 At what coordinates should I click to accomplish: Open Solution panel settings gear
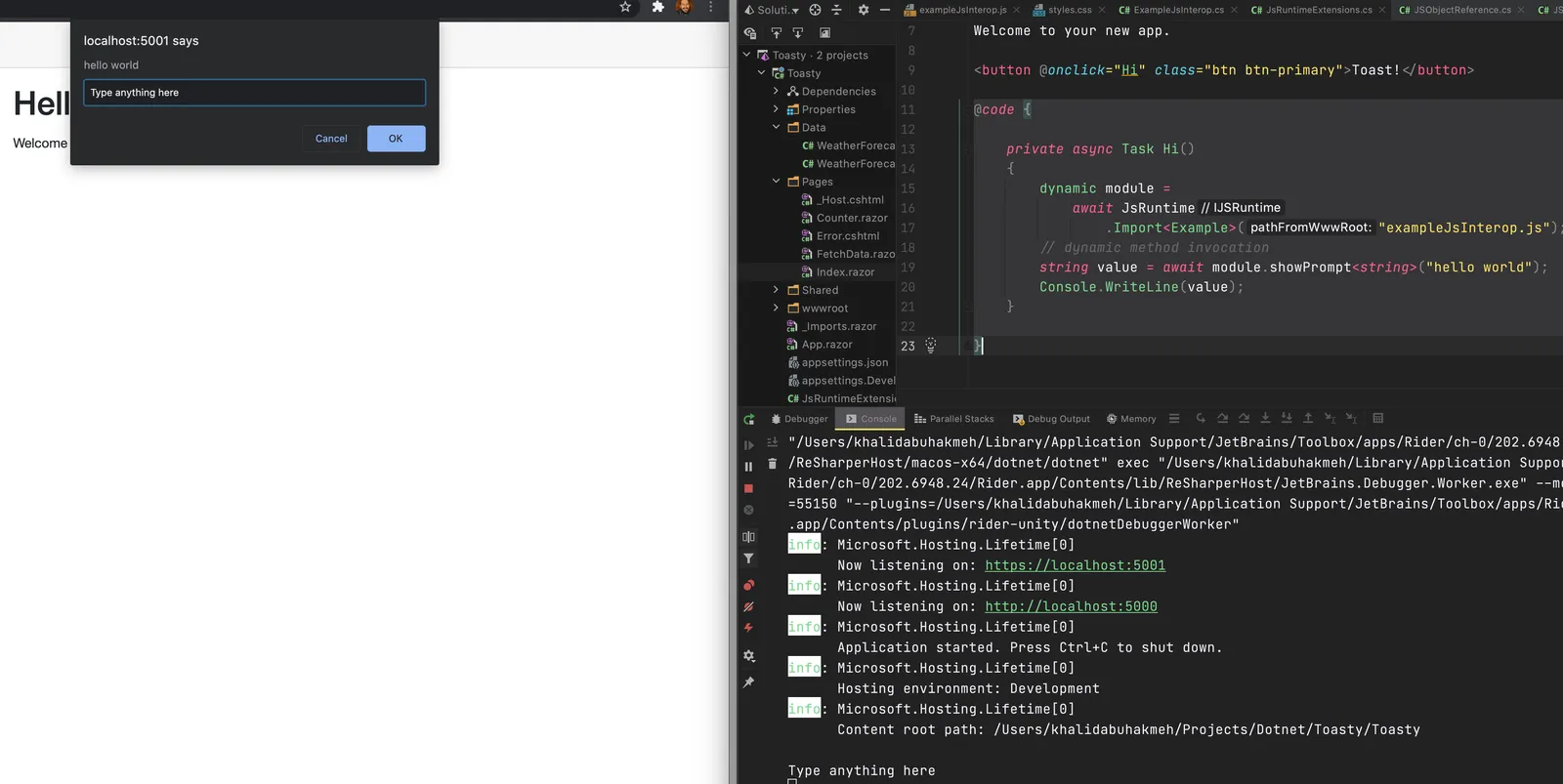[864, 10]
